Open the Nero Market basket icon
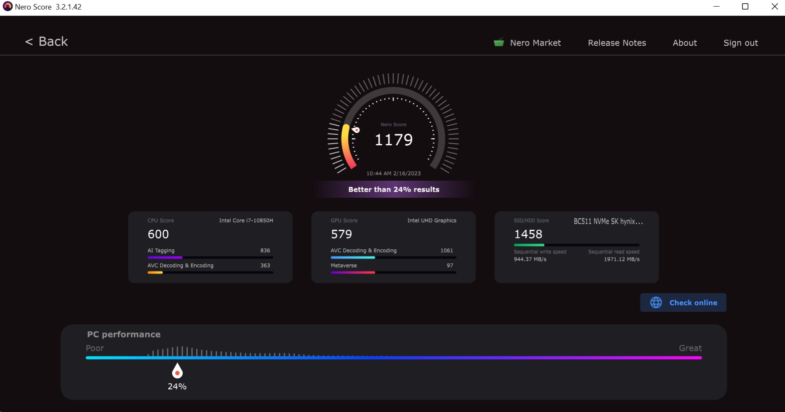This screenshot has height=412, width=785. pos(498,42)
